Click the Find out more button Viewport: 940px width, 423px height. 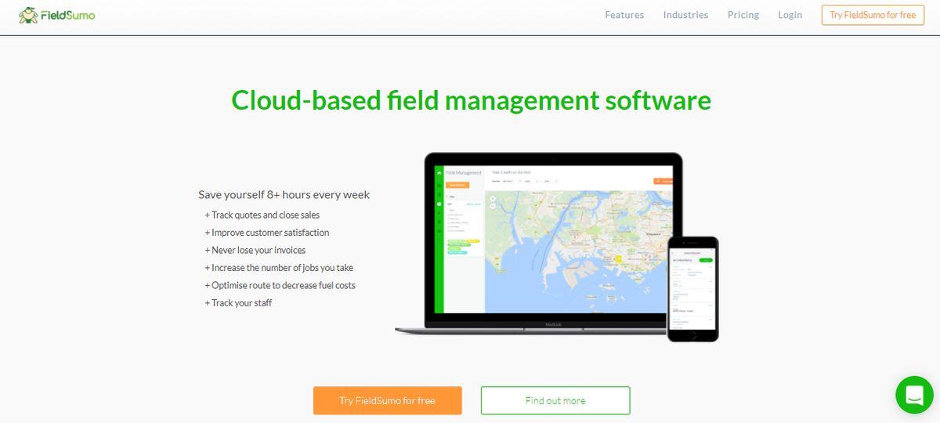[x=555, y=400]
